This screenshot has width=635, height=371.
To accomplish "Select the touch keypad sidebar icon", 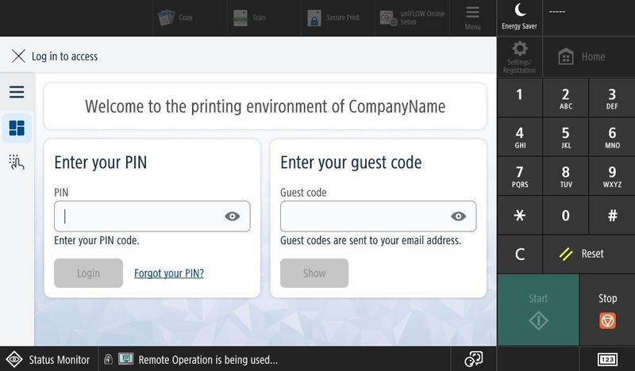I will [17, 162].
